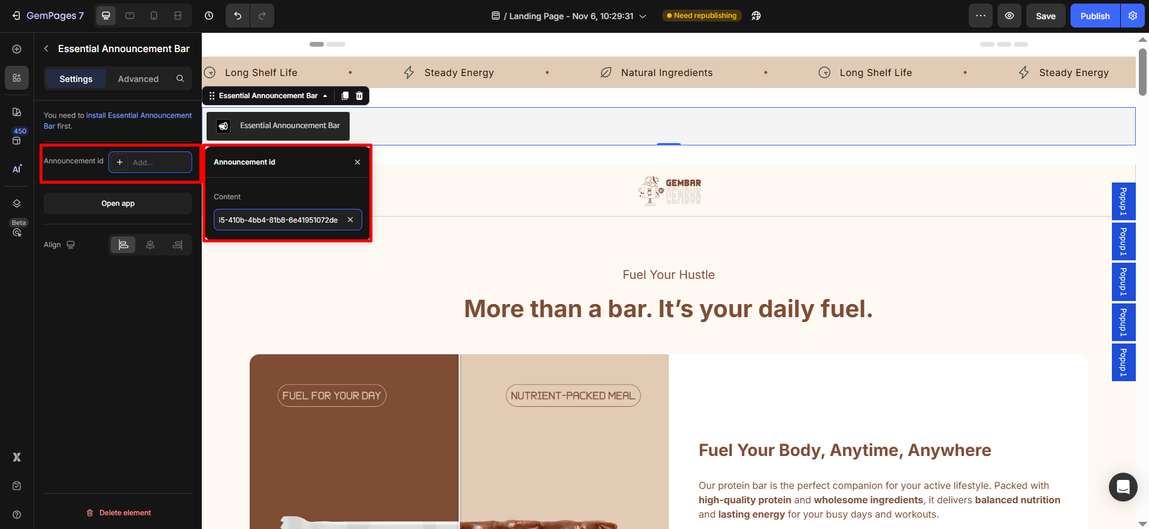This screenshot has height=529, width=1149.
Task: Click the vertical page scrollbar
Action: (1142, 72)
